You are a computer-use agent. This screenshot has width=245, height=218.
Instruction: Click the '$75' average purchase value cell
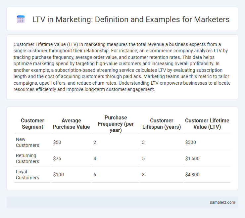[57, 158]
